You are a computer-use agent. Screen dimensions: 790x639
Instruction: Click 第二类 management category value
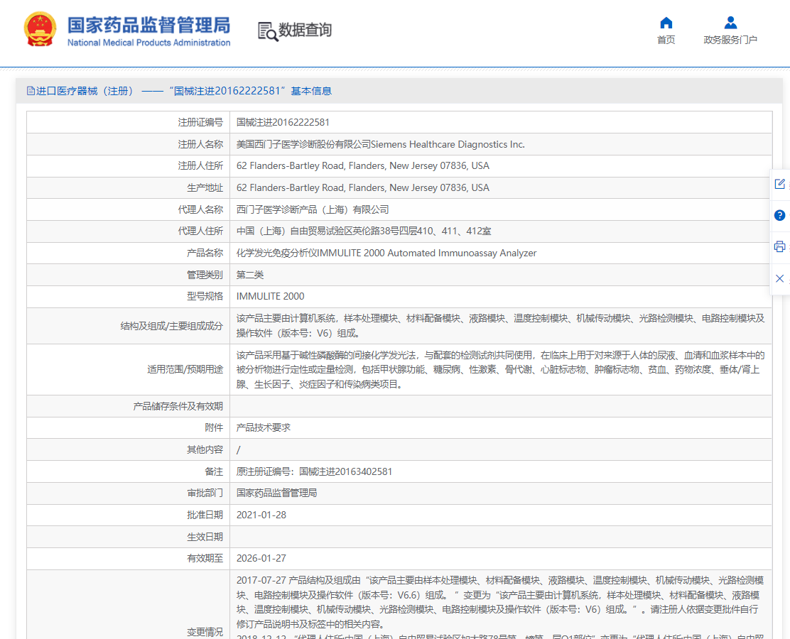pos(250,275)
